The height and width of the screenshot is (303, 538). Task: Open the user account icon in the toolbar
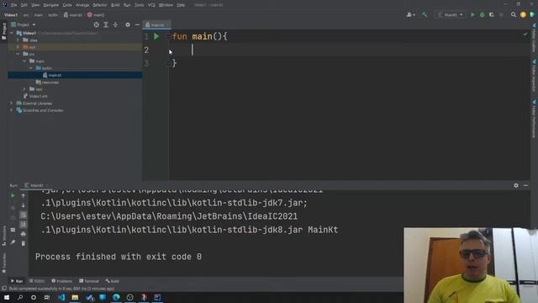pos(410,15)
